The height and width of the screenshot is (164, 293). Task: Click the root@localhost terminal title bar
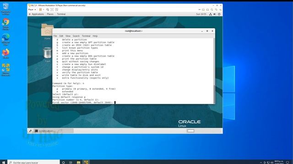(134, 31)
